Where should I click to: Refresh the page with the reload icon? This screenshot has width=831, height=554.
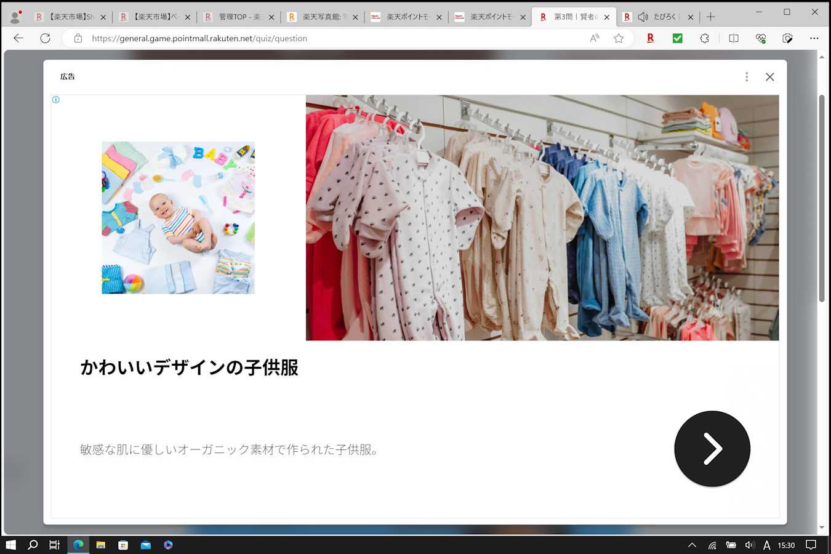click(x=45, y=38)
